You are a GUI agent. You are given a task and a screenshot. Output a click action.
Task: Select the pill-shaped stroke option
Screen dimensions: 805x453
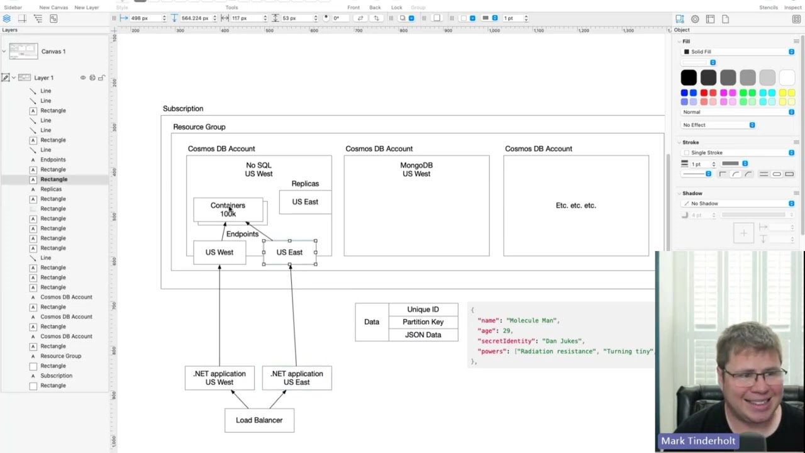[777, 174]
